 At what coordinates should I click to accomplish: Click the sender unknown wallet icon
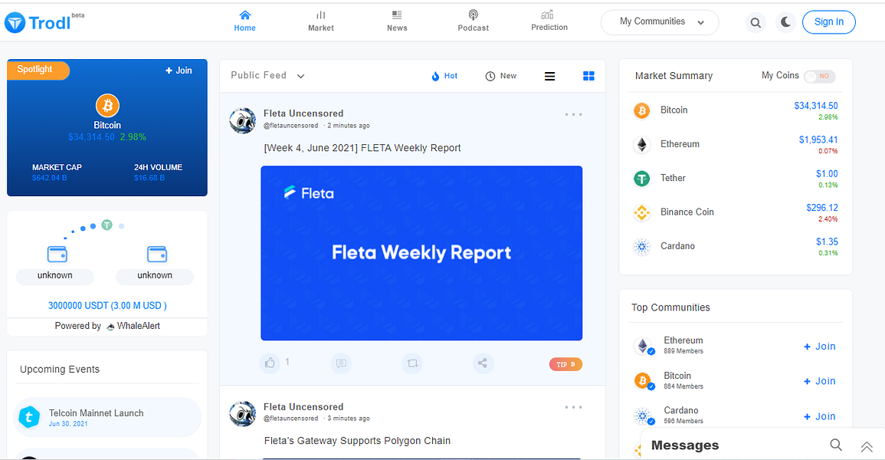pyautogui.click(x=57, y=254)
